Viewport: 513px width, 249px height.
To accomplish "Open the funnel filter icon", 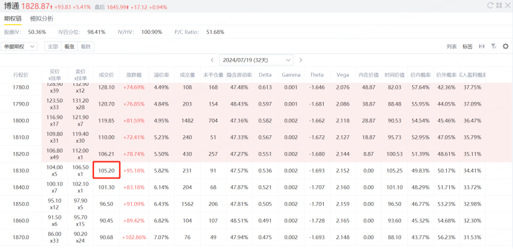I will pos(494,46).
